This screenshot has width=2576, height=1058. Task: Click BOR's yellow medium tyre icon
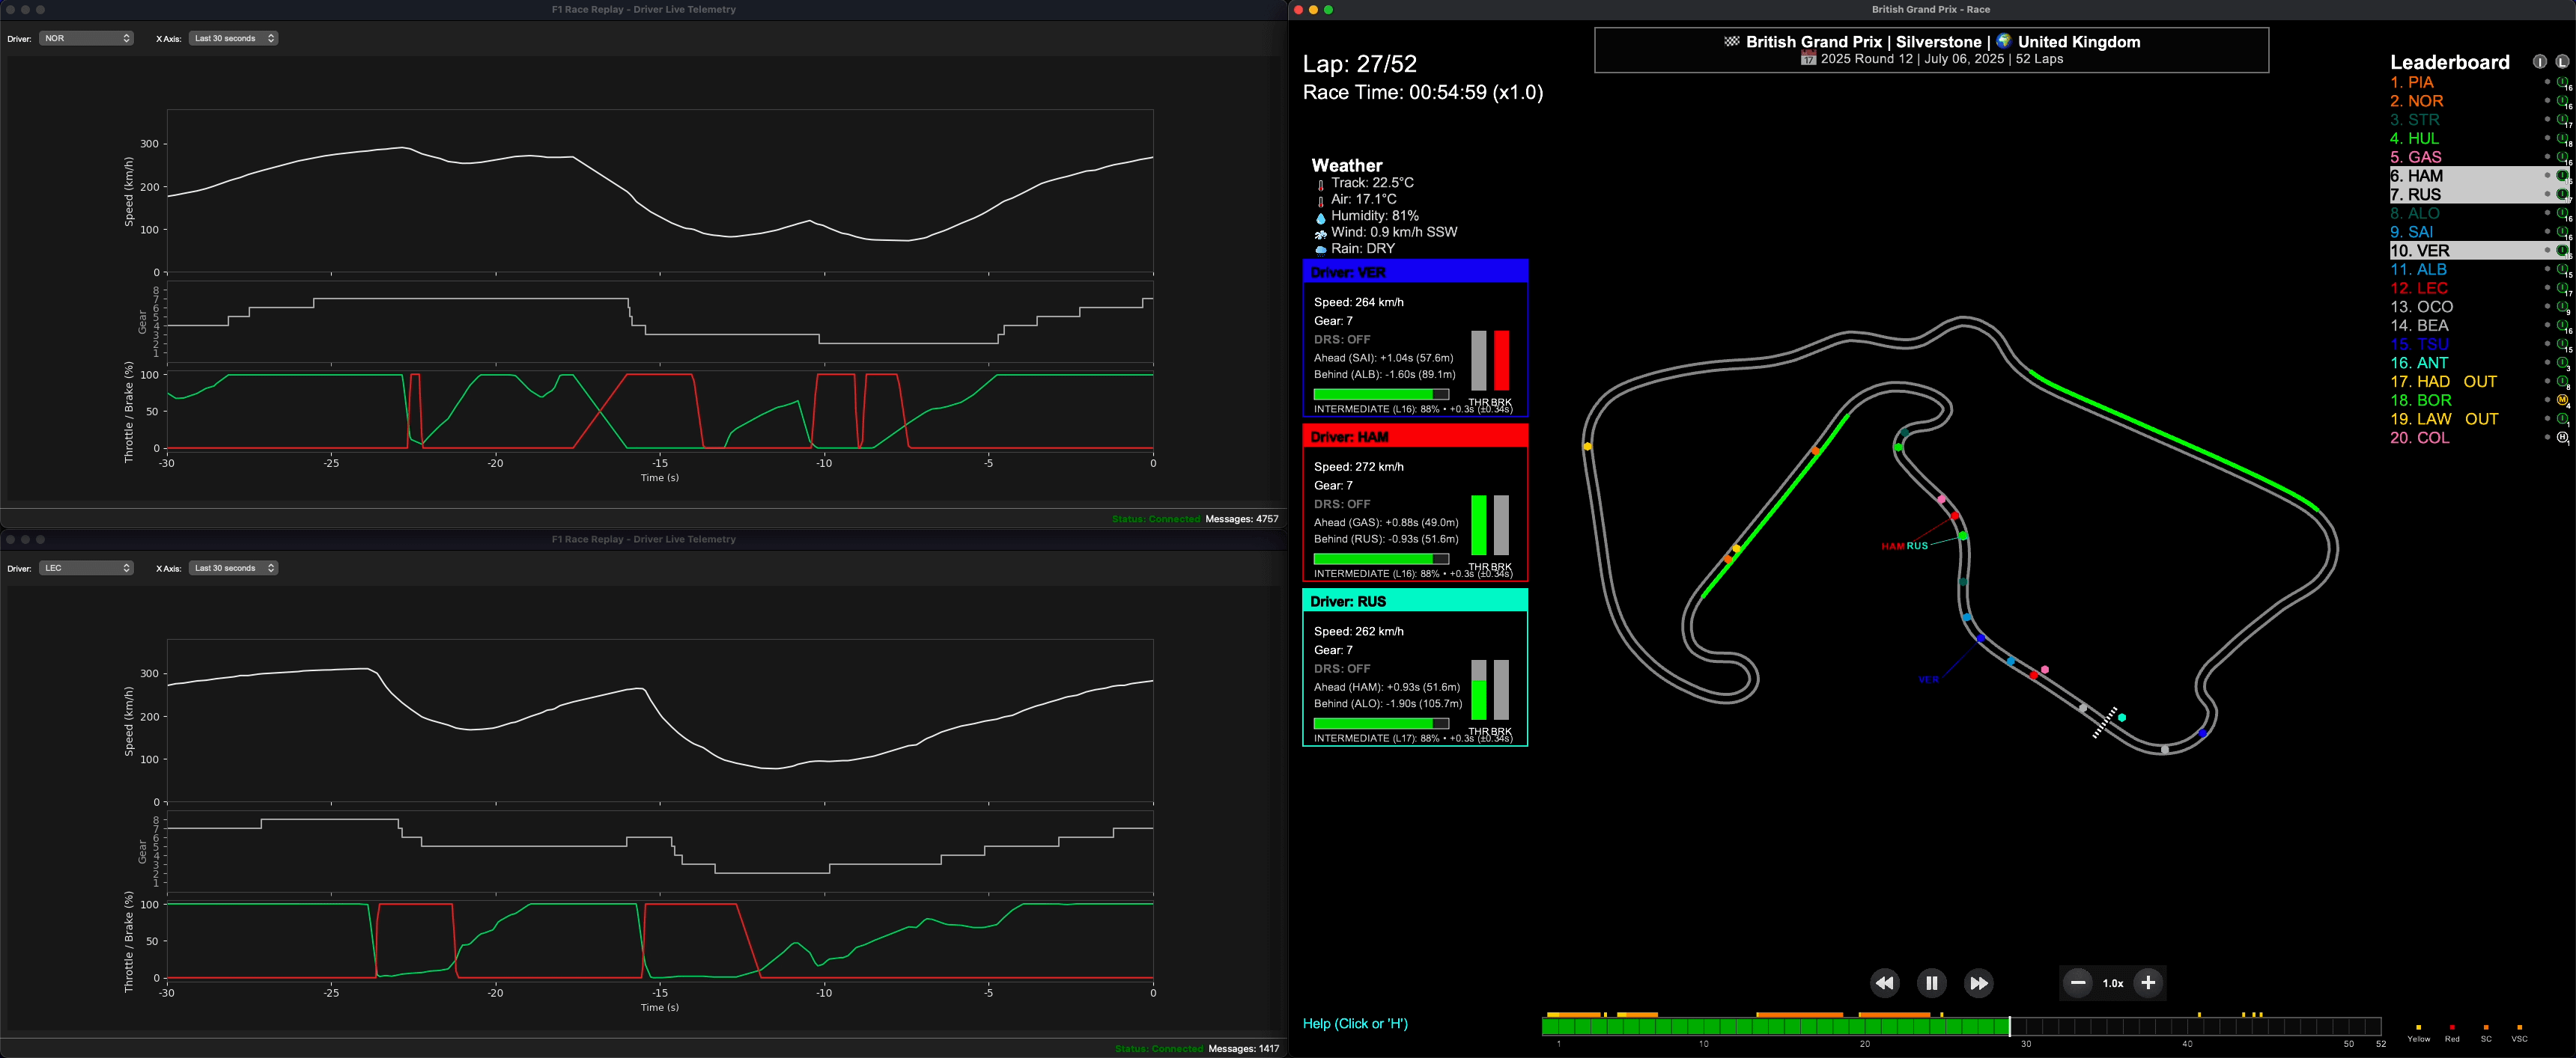[2562, 400]
